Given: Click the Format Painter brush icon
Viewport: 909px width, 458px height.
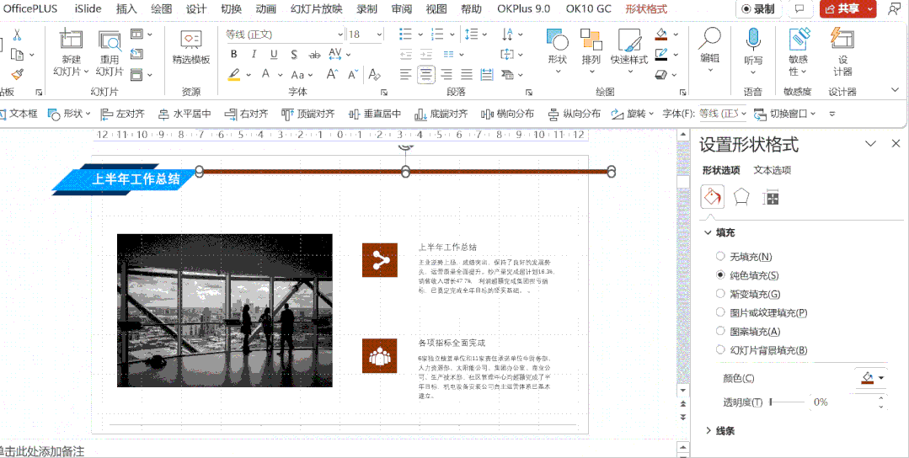Looking at the screenshot, I should click(17, 74).
